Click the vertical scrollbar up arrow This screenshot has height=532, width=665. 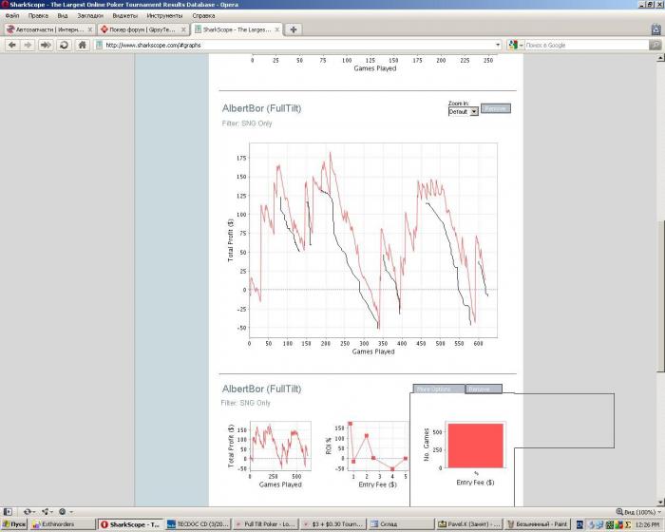tap(660, 58)
